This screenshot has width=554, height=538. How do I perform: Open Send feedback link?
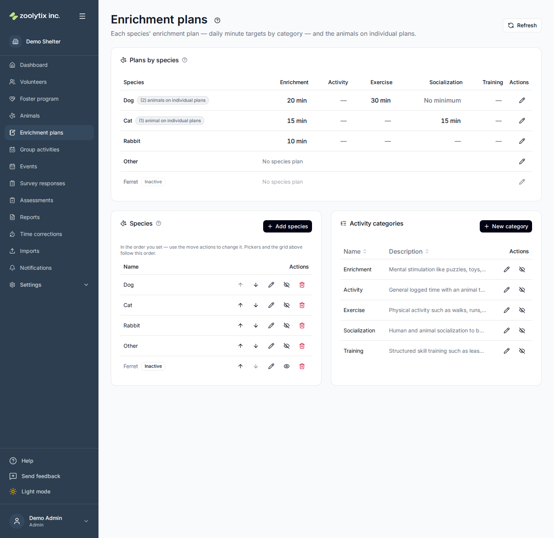[35, 476]
